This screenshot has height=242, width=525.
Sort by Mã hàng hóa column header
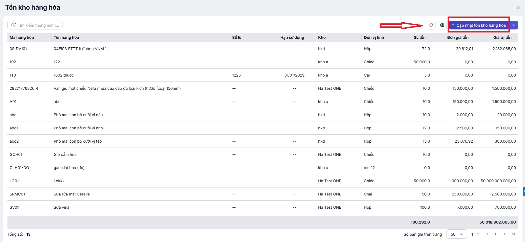22,37
